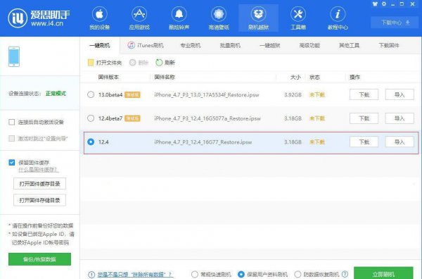Click 固件名称 column header
This screenshot has height=279, width=422.
(x=165, y=77)
